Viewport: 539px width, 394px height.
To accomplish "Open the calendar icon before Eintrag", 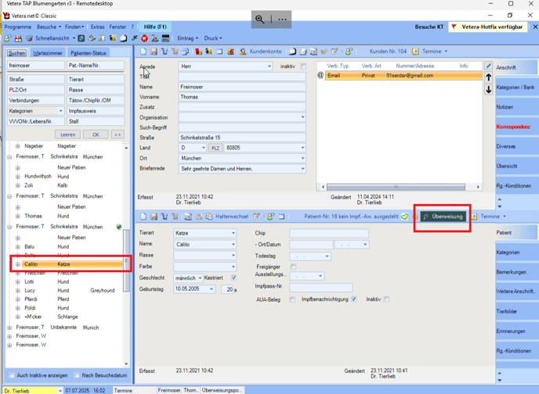I will click(165, 38).
